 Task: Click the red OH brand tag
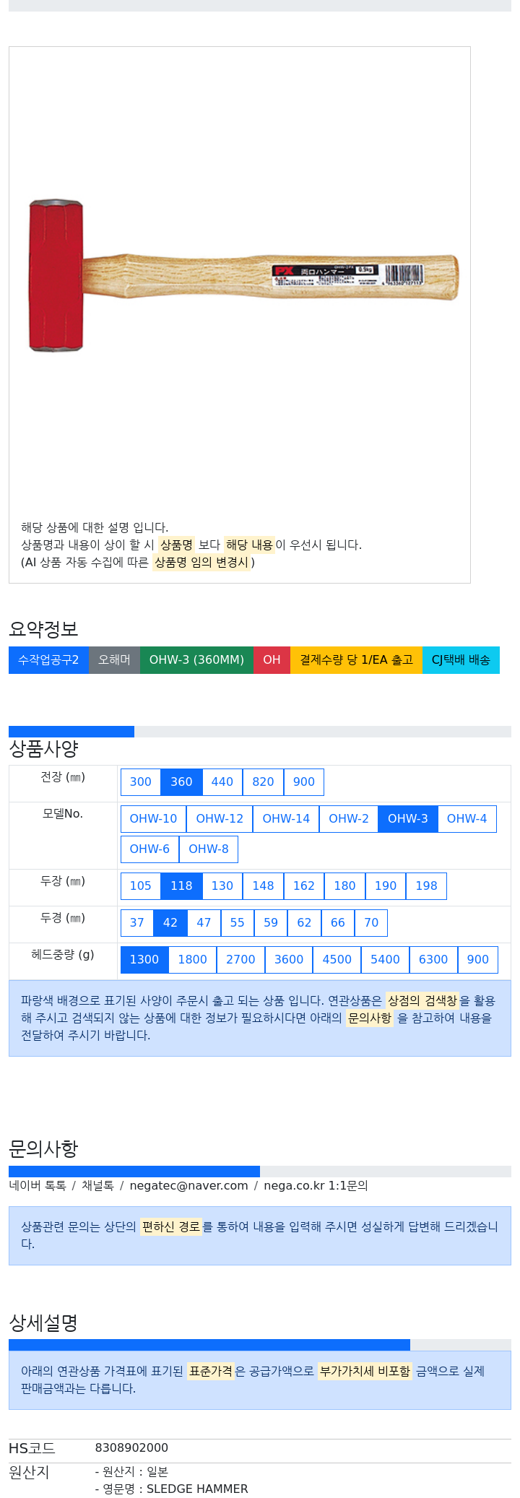[272, 660]
